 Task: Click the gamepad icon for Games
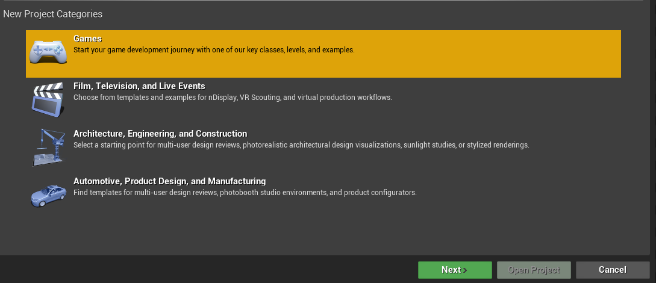pyautogui.click(x=49, y=51)
